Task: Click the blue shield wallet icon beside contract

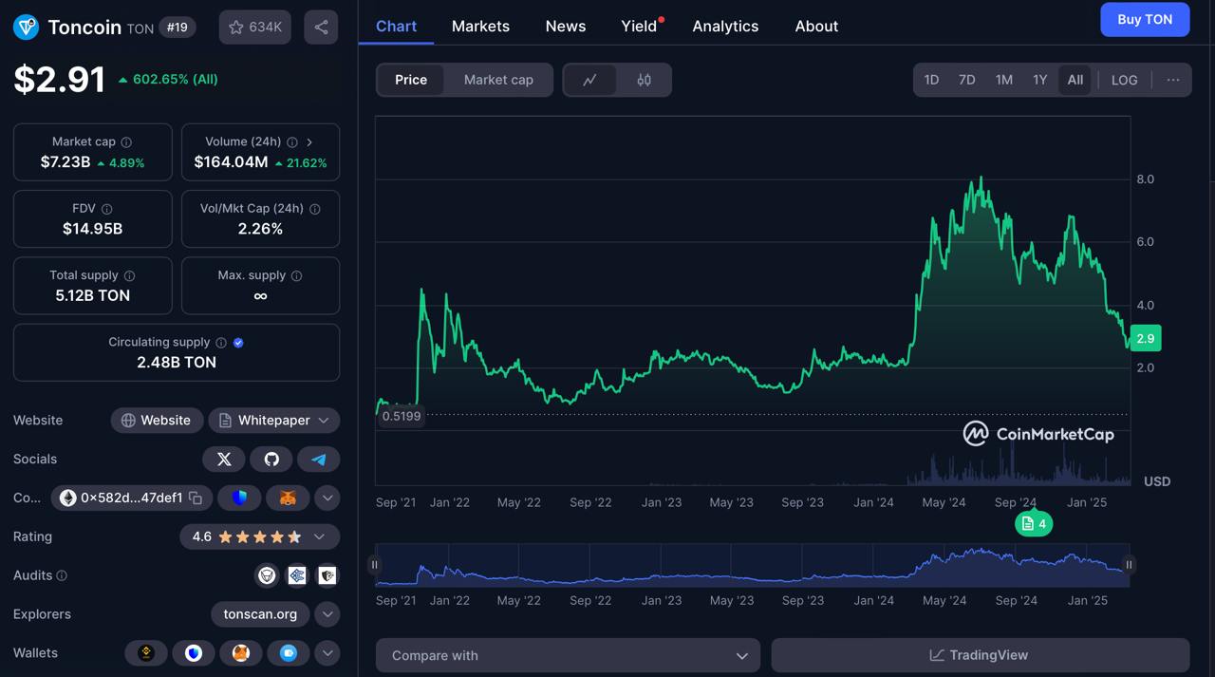Action: (239, 498)
